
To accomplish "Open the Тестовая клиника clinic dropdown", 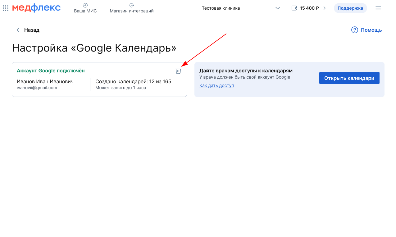I will 221,8.
